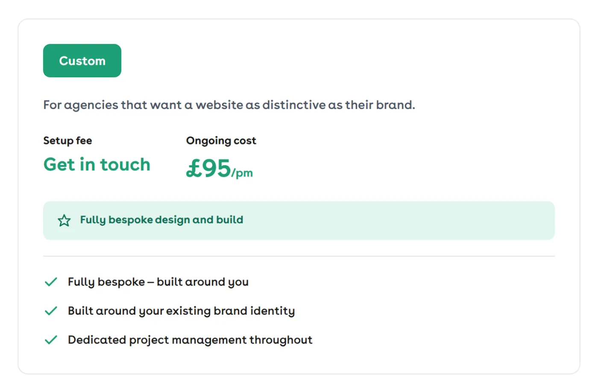Click the agencies tagline description text
The image size is (598, 392).
tap(229, 105)
